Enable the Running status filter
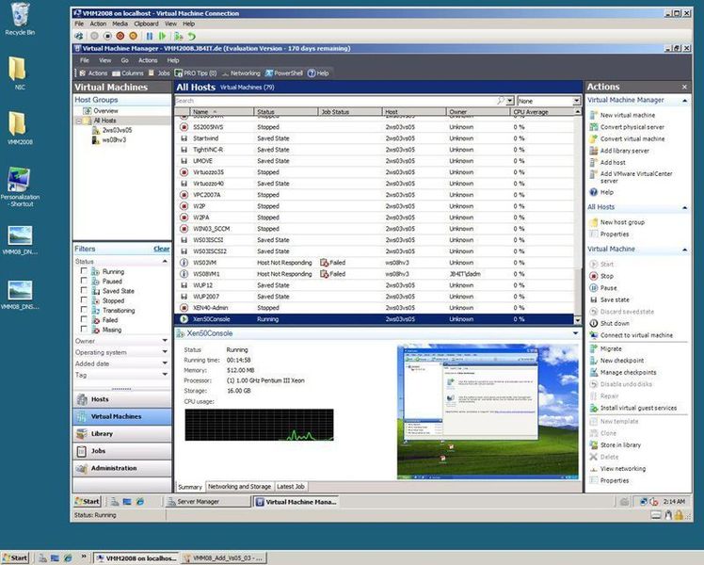This screenshot has height=565, width=704. click(84, 271)
